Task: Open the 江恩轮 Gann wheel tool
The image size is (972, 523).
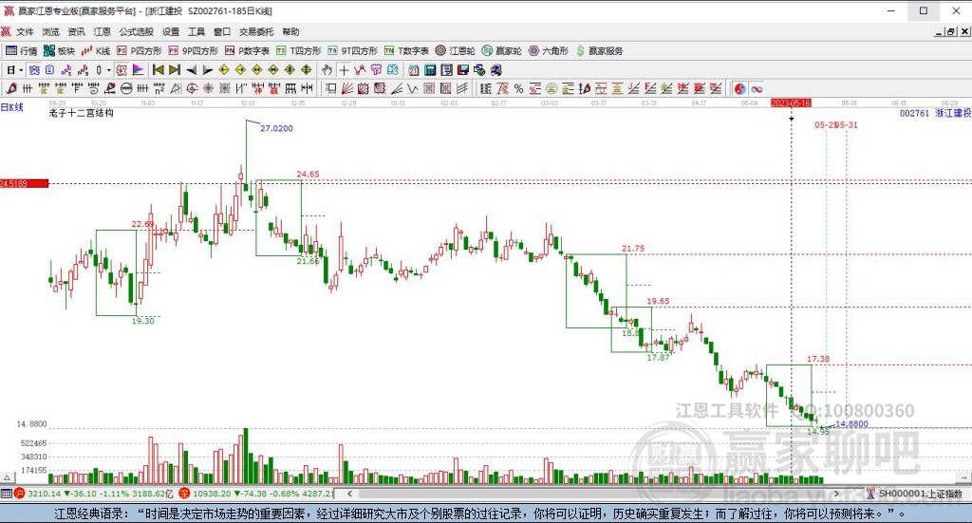Action: click(x=456, y=50)
